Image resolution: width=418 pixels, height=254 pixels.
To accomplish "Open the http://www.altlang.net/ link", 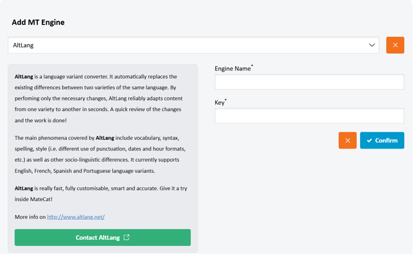I will pos(75,217).
